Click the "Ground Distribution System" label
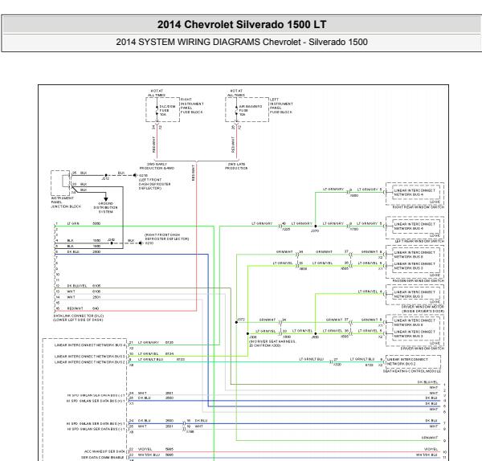The width and height of the screenshot is (482, 461). click(x=105, y=207)
